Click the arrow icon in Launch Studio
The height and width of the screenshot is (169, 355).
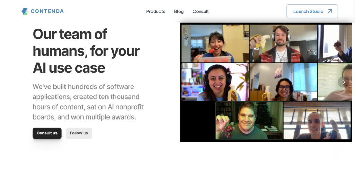330,11
